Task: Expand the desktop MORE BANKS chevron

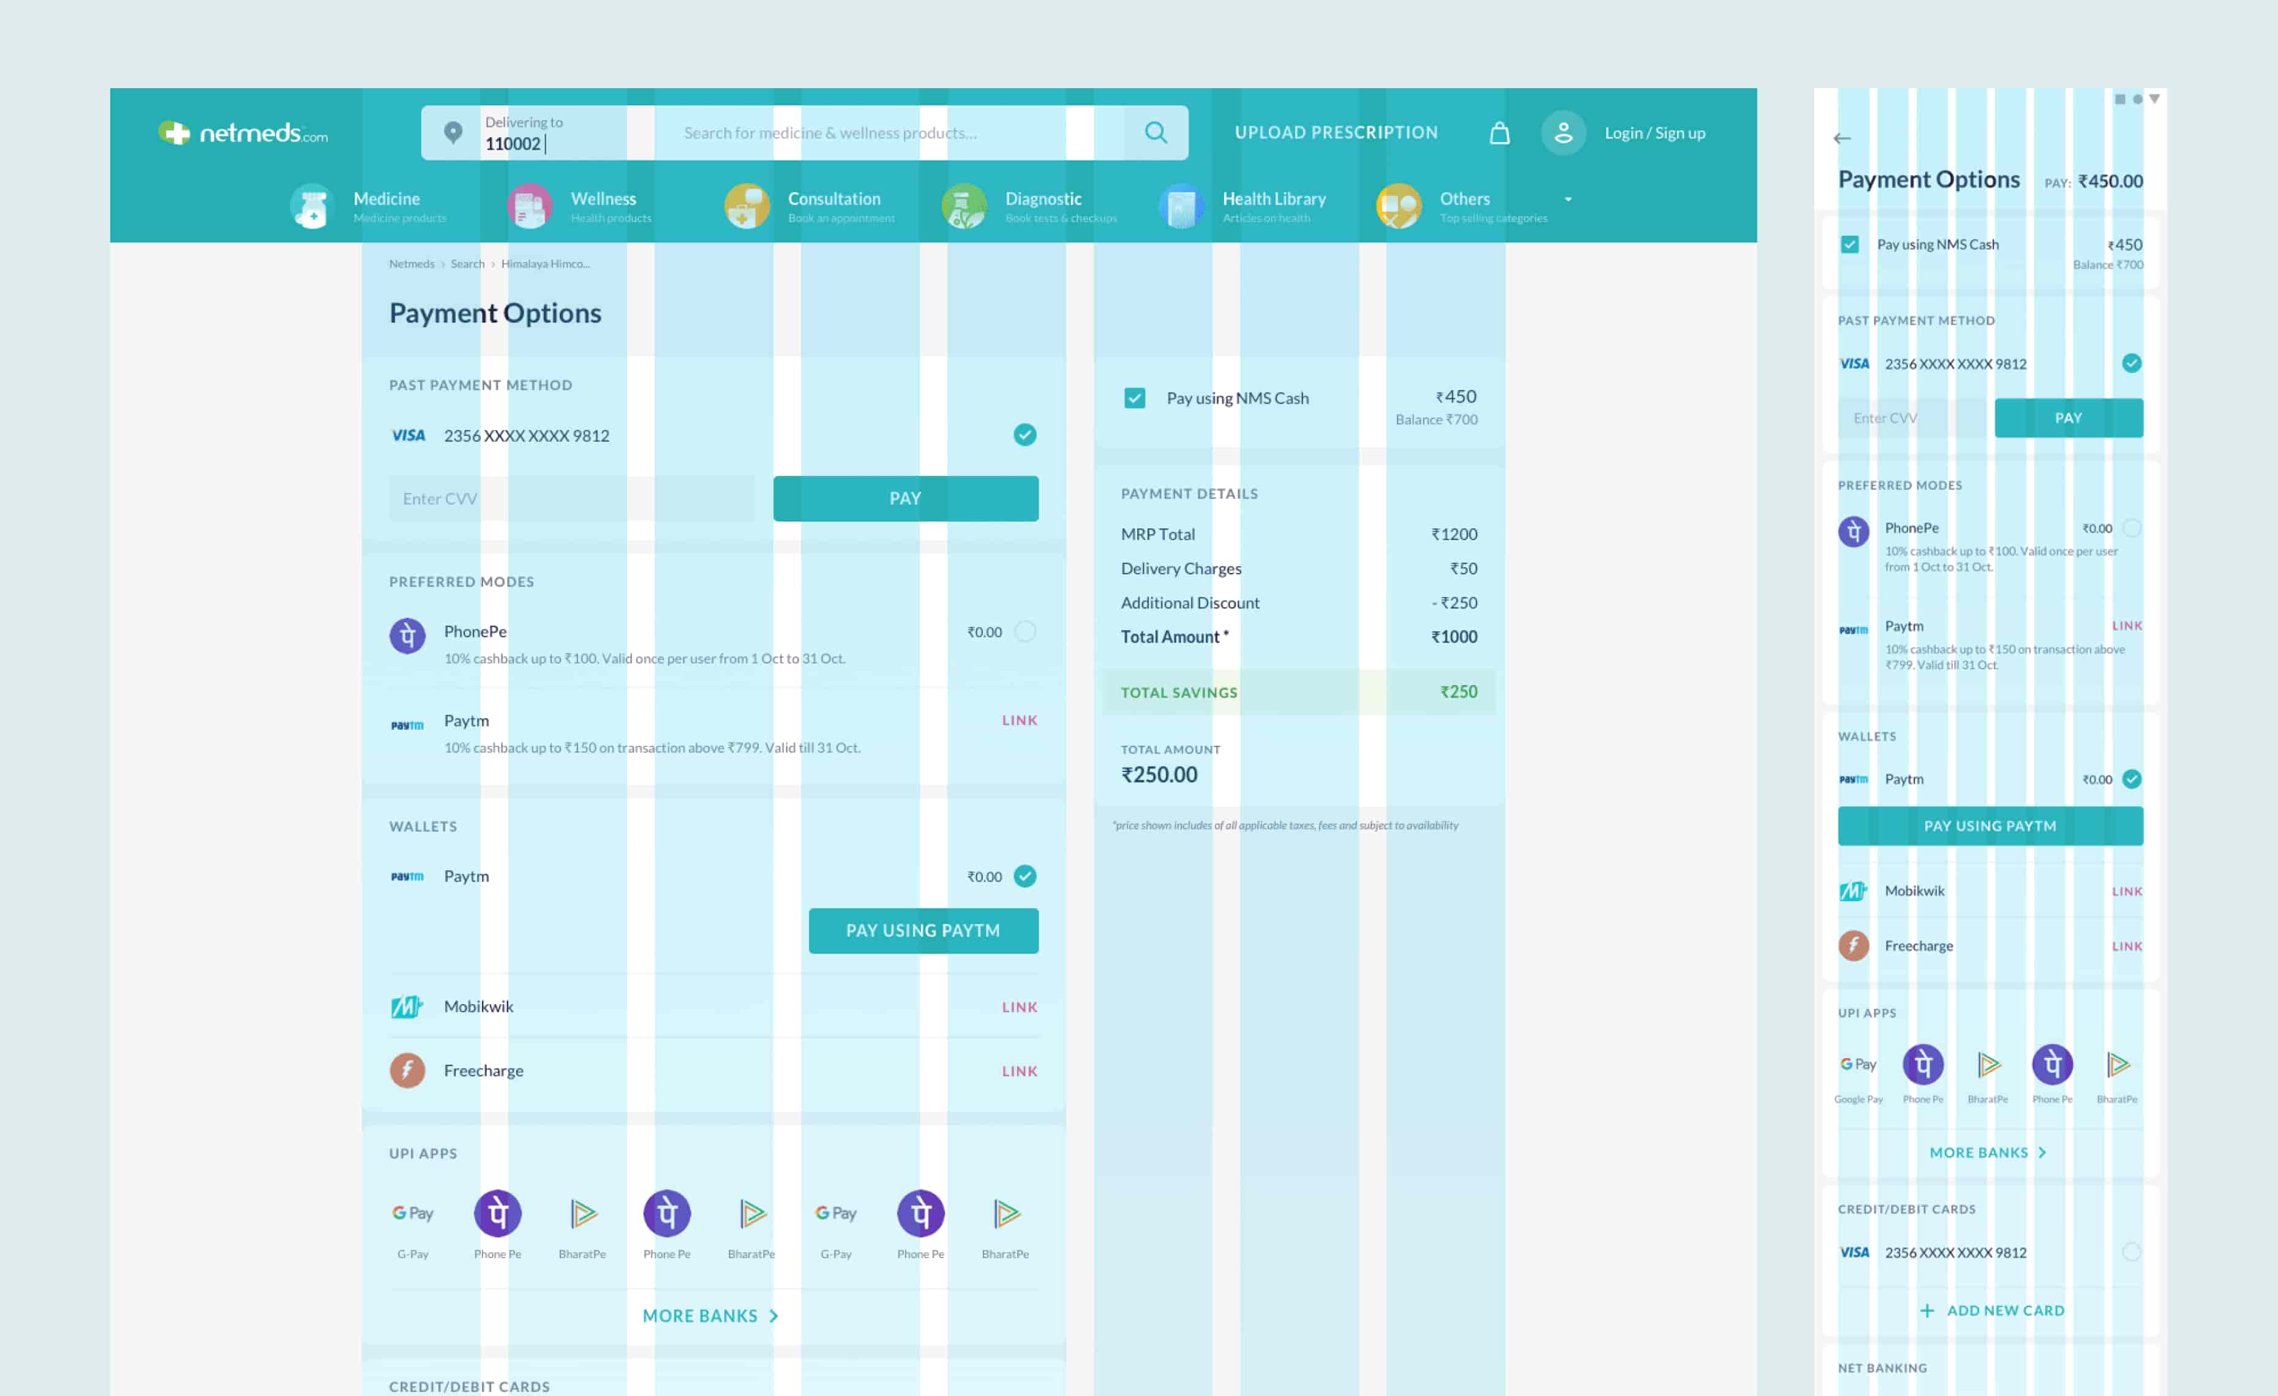Action: click(774, 1316)
